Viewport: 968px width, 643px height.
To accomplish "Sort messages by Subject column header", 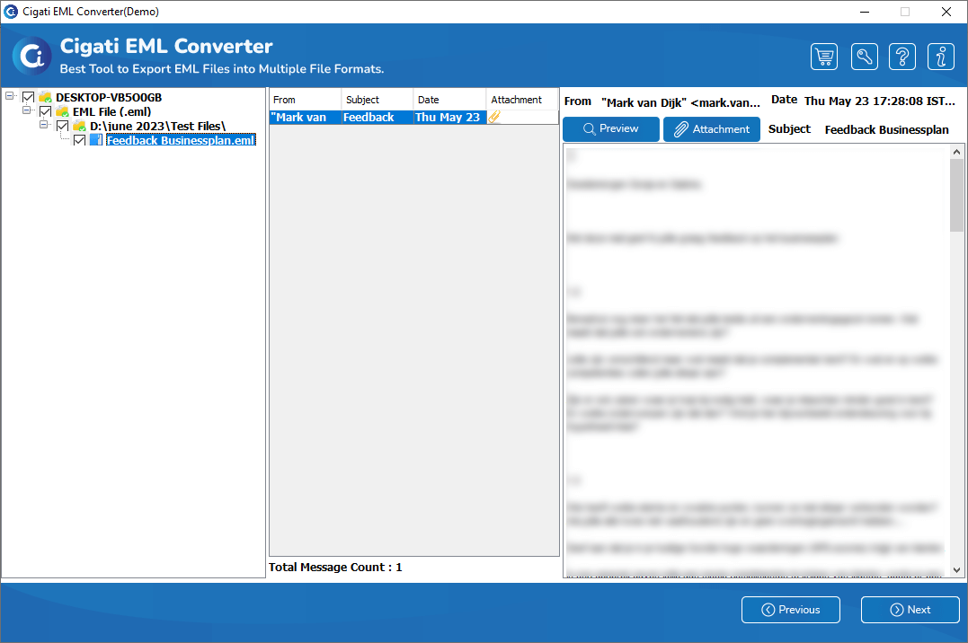I will (377, 100).
